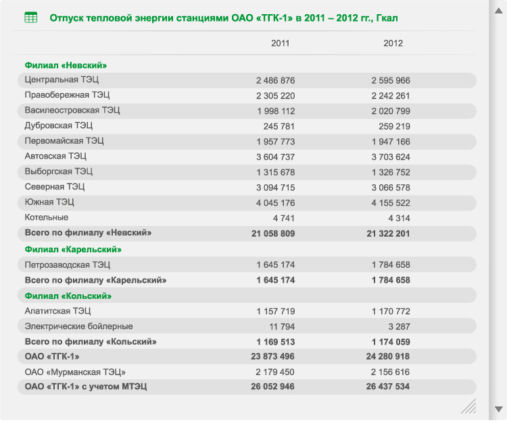Click value 4 314 for Котельные
This screenshot has width=507, height=423.
point(399,218)
